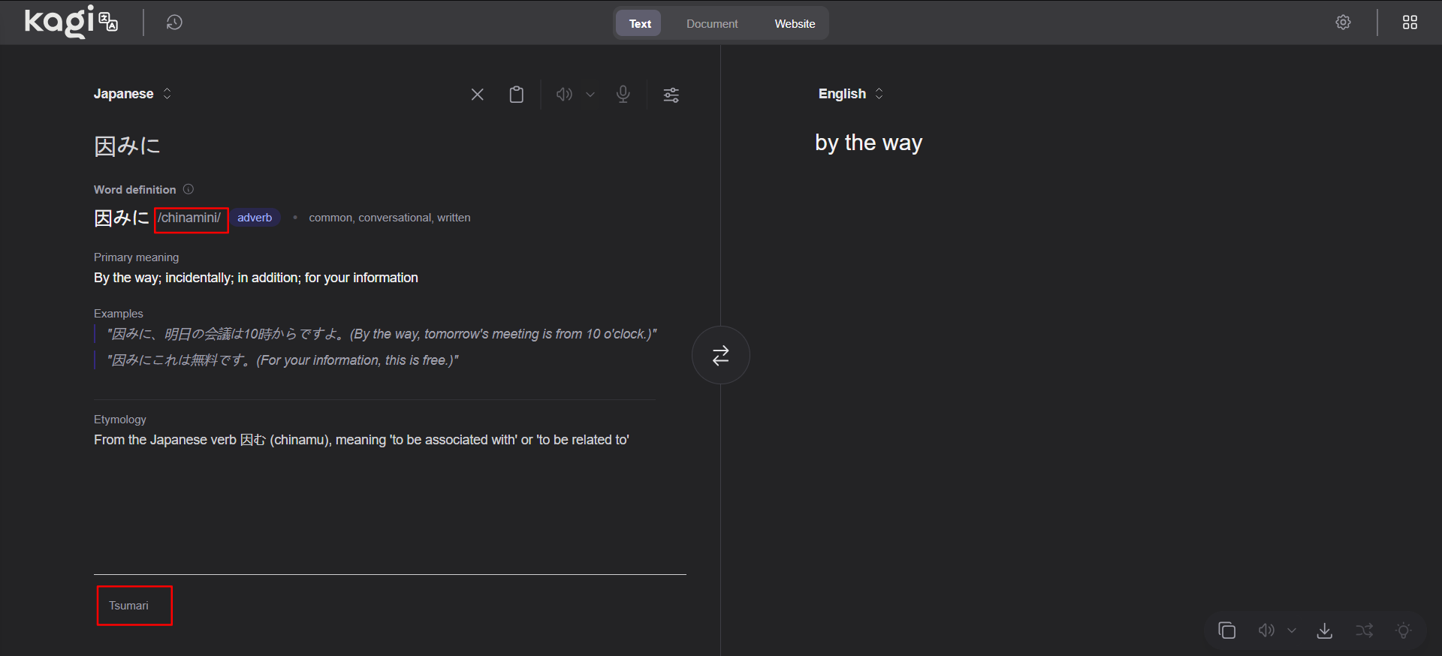
Task: Open translation history
Action: pos(174,23)
